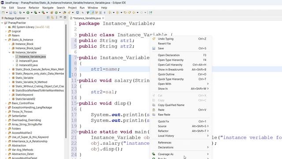This screenshot has width=282, height=159.
Task: Open the Refactor menu in menu bar
Action: (34, 8)
